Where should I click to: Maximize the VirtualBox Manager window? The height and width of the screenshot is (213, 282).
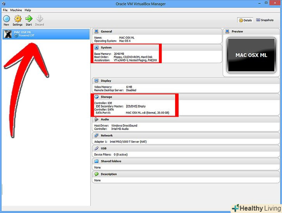[x=266, y=3]
